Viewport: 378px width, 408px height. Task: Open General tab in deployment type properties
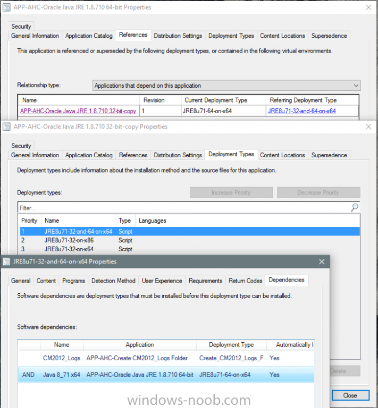[x=21, y=280]
